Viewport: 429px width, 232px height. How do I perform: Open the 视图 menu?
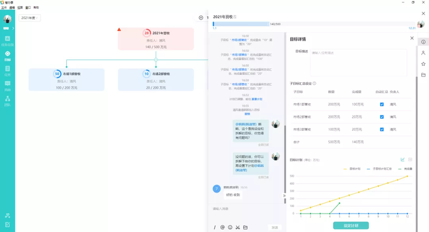[x=20, y=8]
